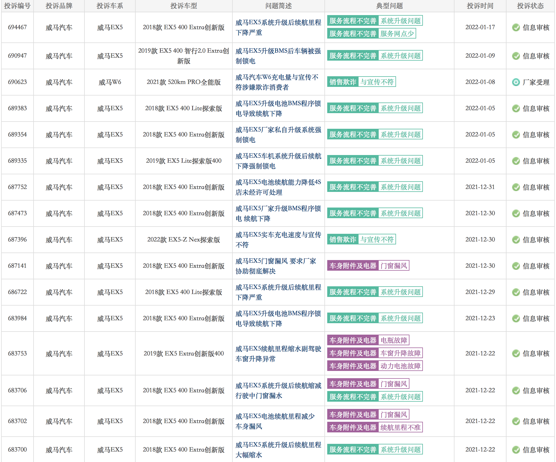
Task: Click the date '2022-01-17'
Action: pyautogui.click(x=480, y=27)
